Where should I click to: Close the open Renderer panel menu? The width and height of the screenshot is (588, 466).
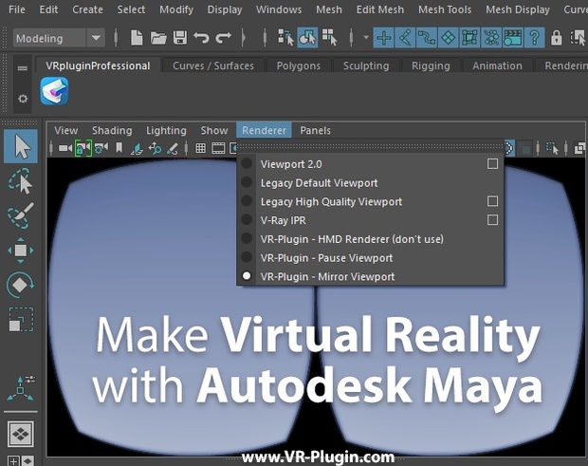click(x=264, y=130)
